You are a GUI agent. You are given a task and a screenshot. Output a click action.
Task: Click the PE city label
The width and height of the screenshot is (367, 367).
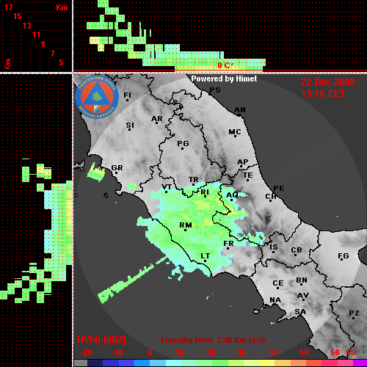pyautogui.click(x=279, y=189)
